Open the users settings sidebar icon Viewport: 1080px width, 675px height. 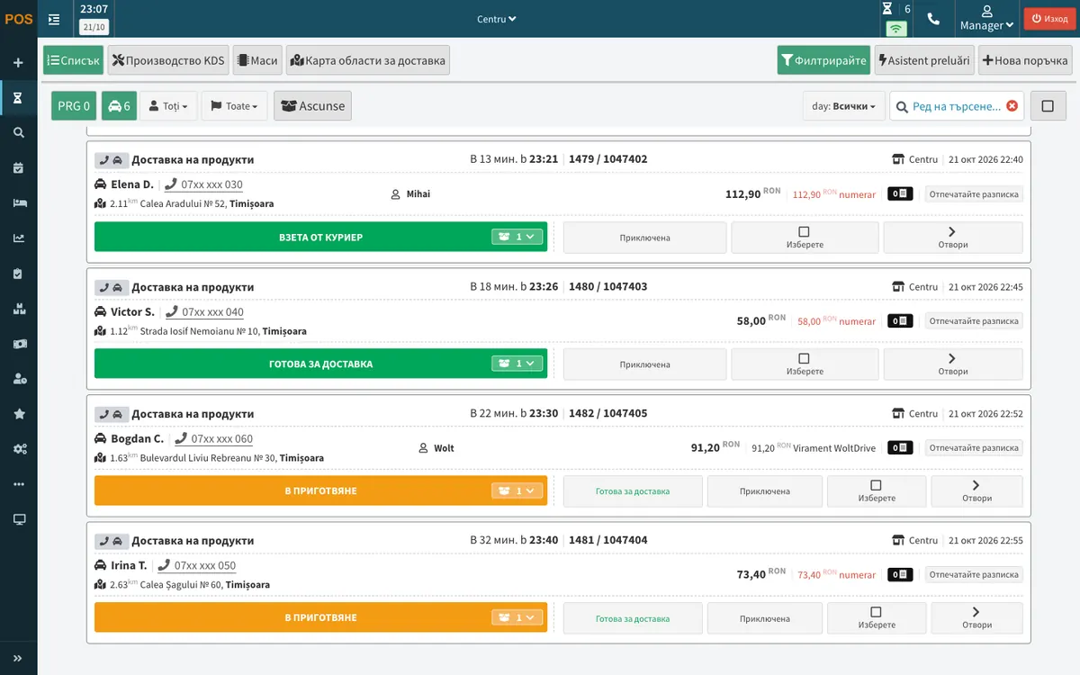pos(18,379)
